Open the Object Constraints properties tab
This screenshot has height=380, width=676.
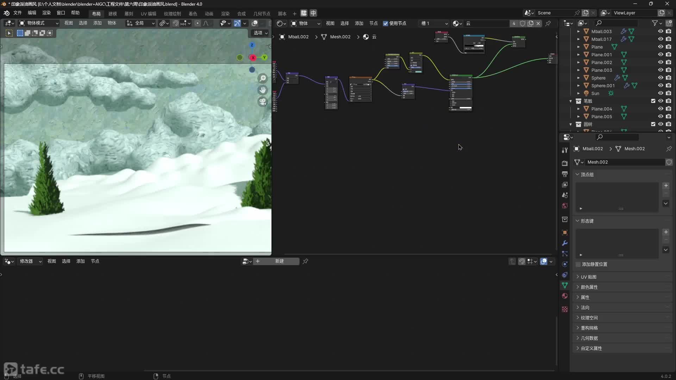point(565,275)
